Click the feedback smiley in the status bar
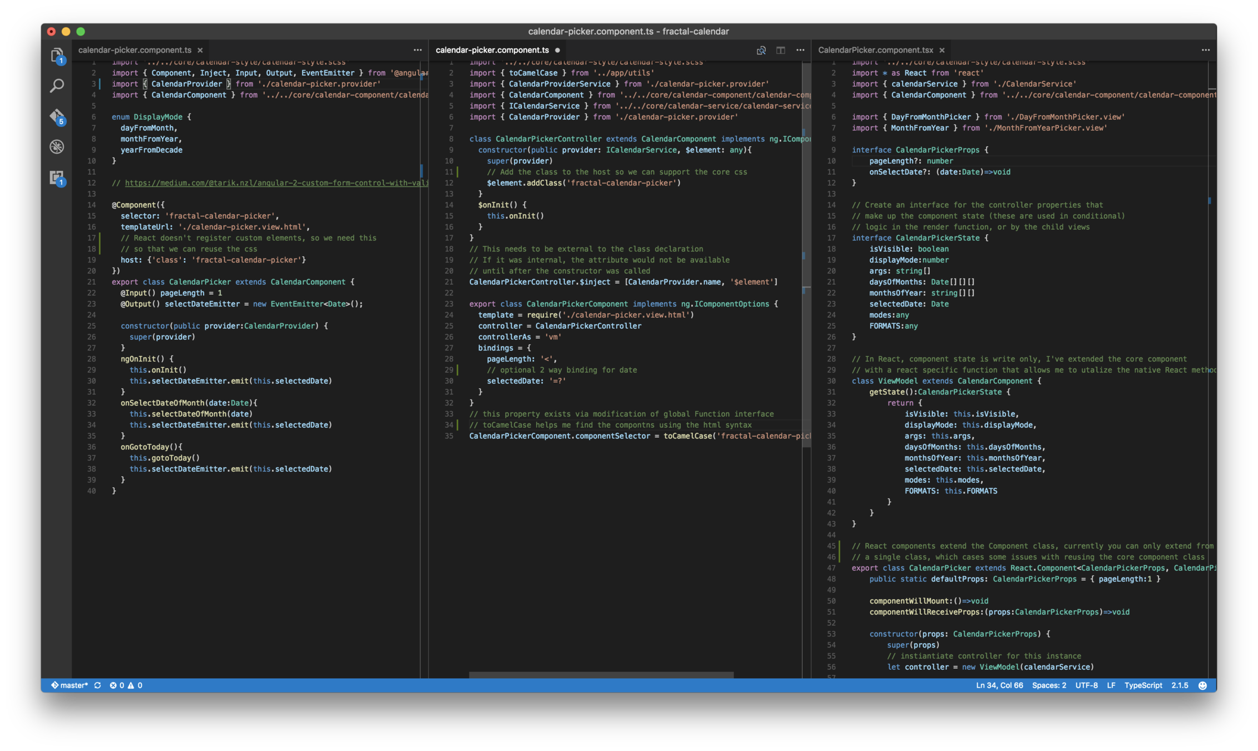Screen dimensions: 1258x751 1202,685
